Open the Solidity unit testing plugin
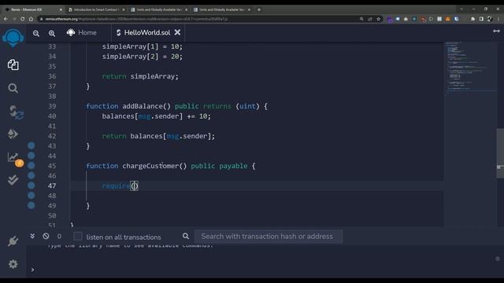 click(x=13, y=180)
